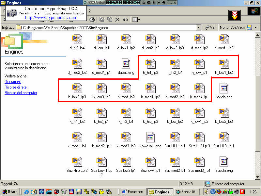Click the scrollbar up arrow
Screen dimensions: 261x196
(257, 35)
